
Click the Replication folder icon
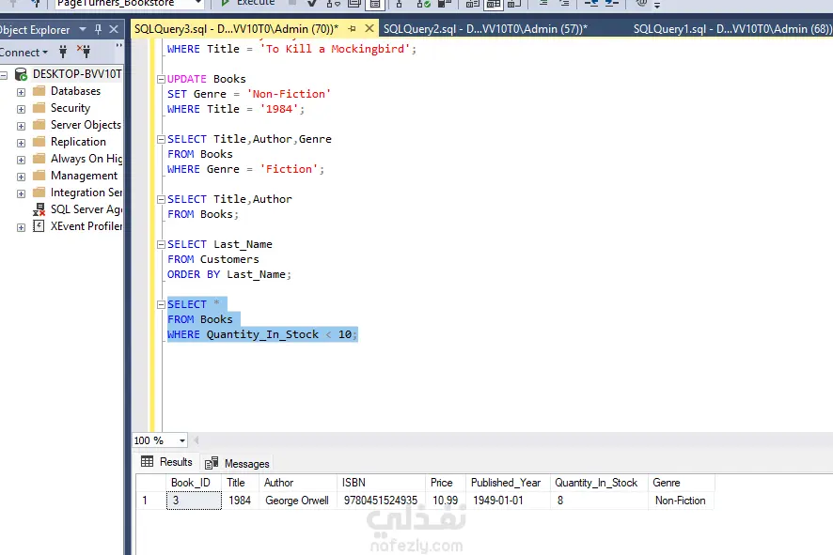[x=39, y=142]
